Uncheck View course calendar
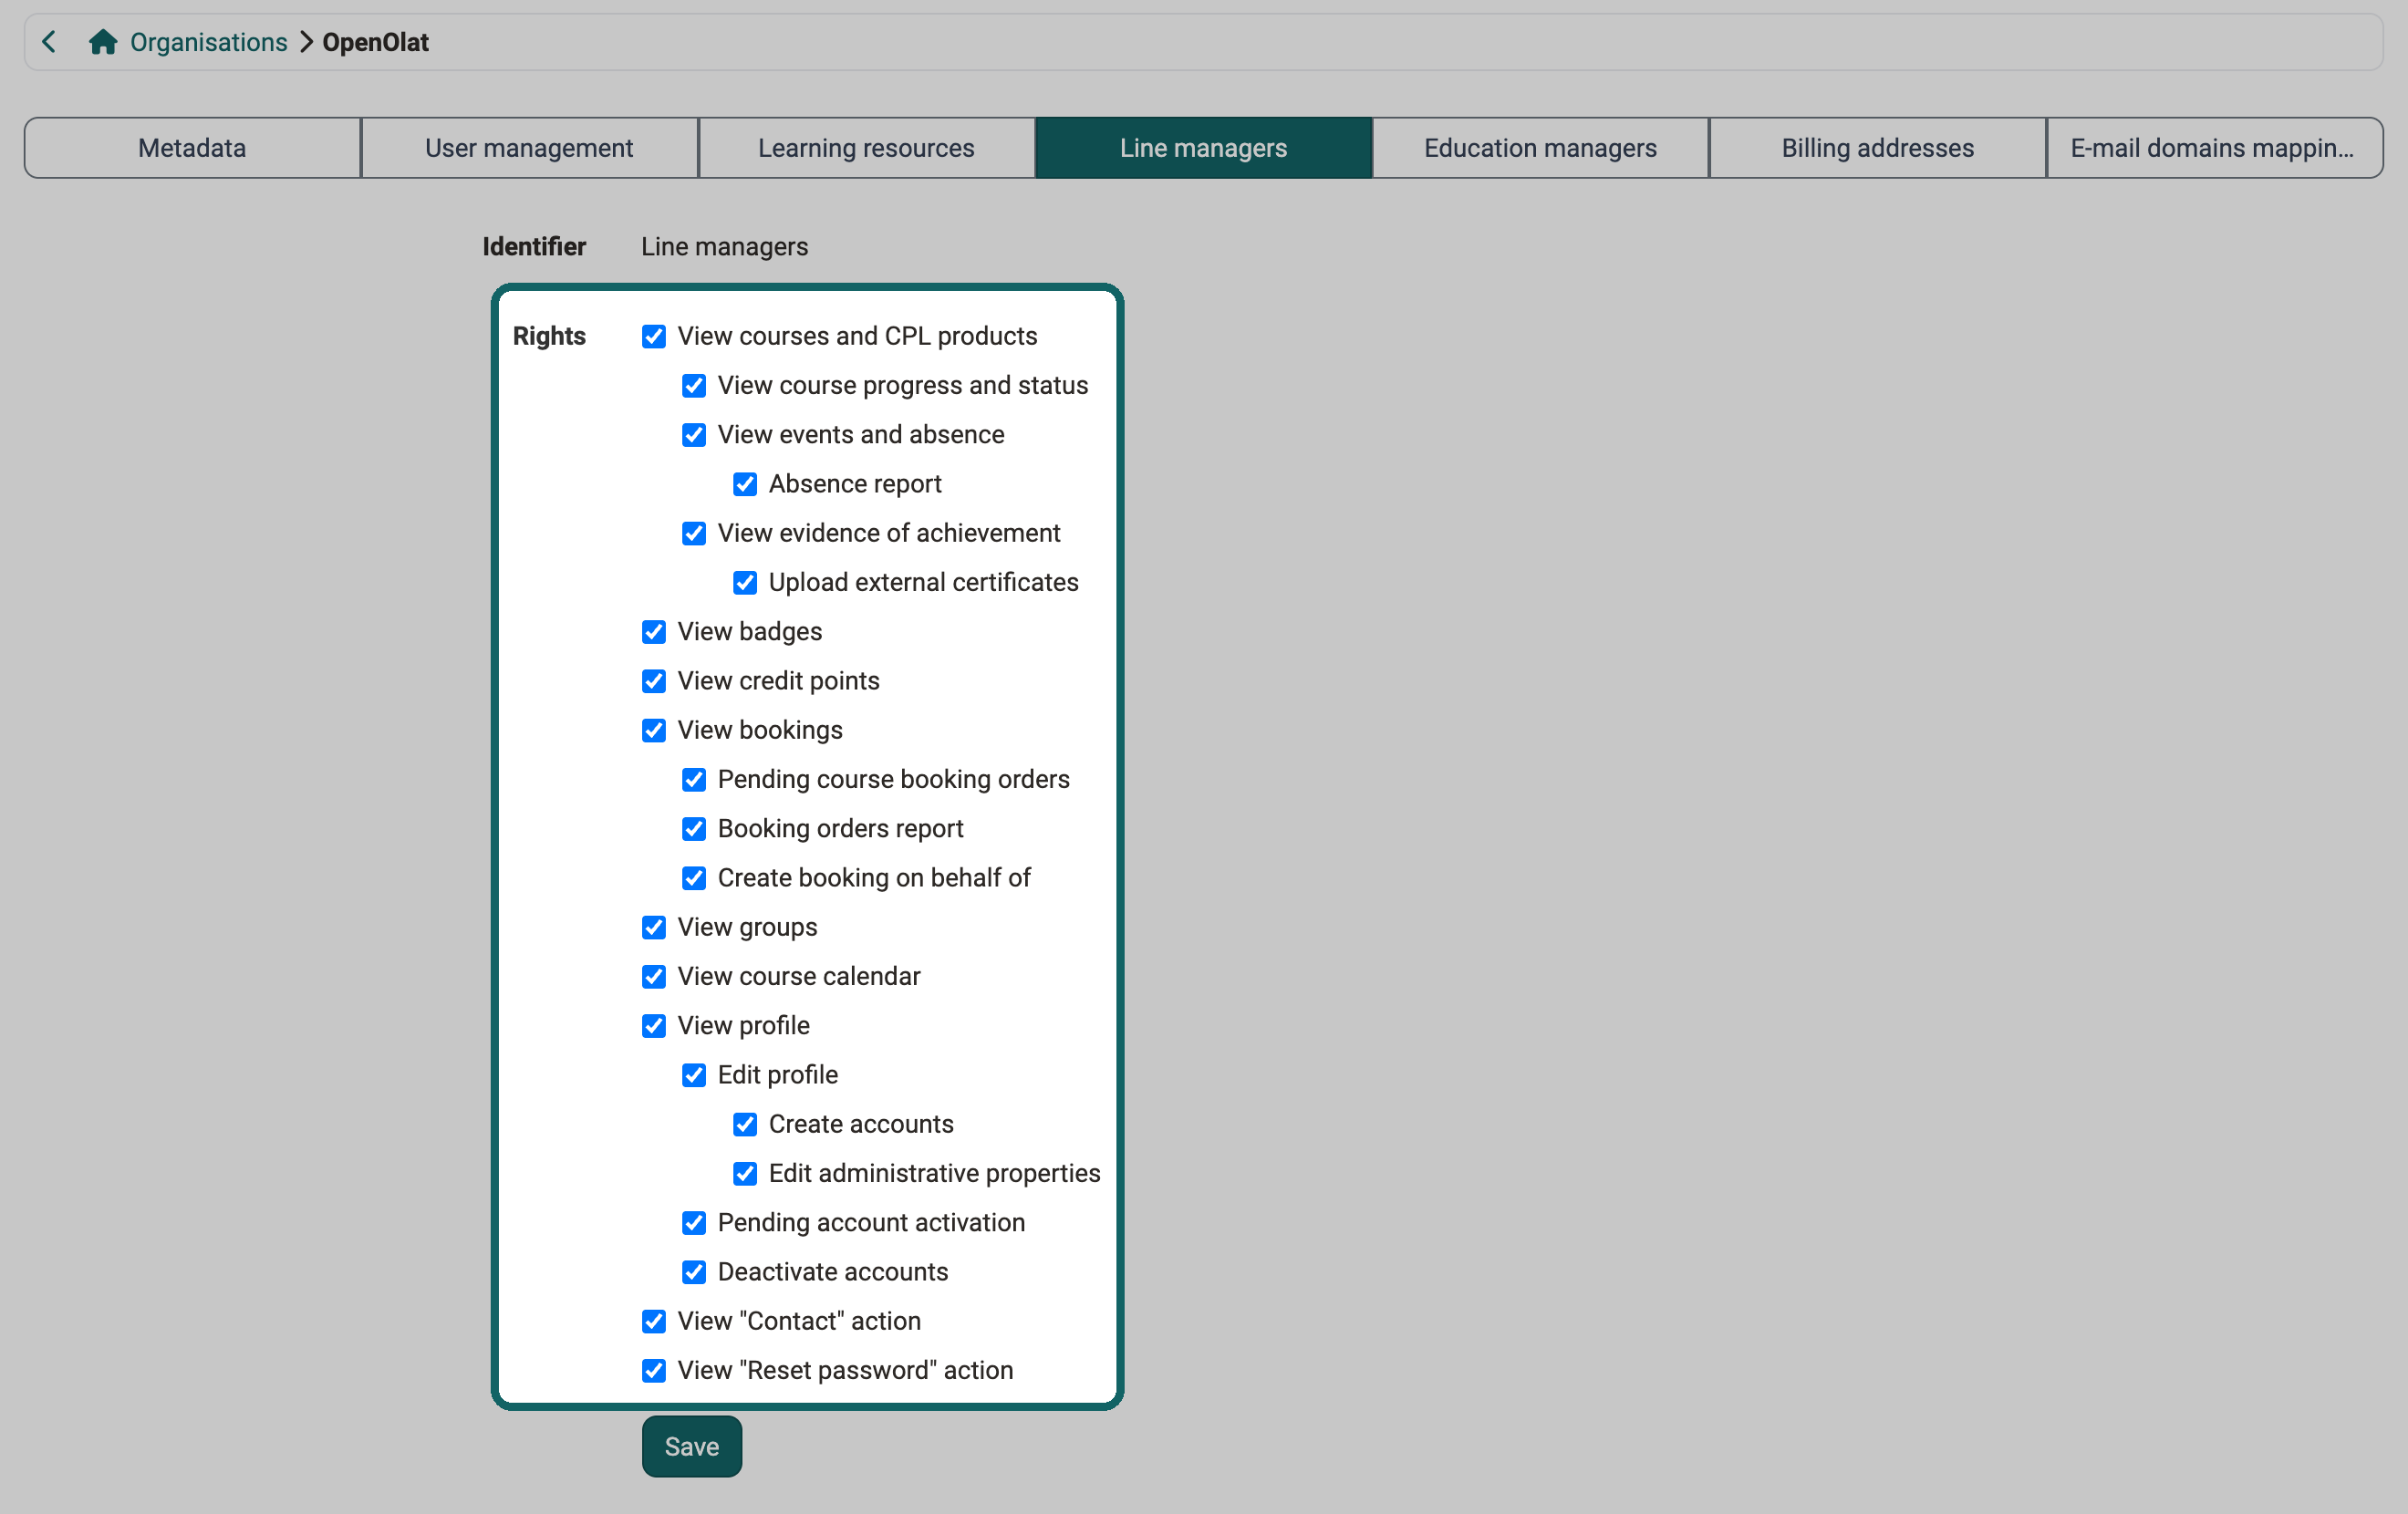The height and width of the screenshot is (1514, 2408). click(x=654, y=977)
